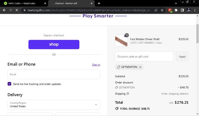Open a new browser tab
Screen dimensions: 199x116
pyautogui.click(x=99, y=3)
